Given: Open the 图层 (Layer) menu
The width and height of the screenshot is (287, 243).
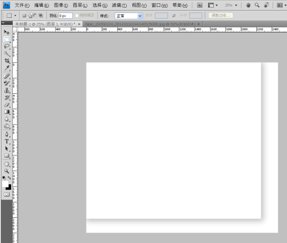Looking at the screenshot, I should (80, 5).
